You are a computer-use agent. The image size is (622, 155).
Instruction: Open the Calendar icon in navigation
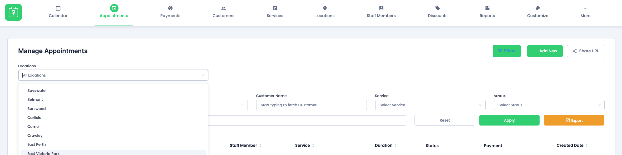(x=58, y=8)
